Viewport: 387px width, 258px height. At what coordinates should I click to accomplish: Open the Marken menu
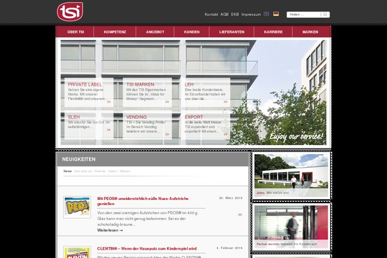310,32
